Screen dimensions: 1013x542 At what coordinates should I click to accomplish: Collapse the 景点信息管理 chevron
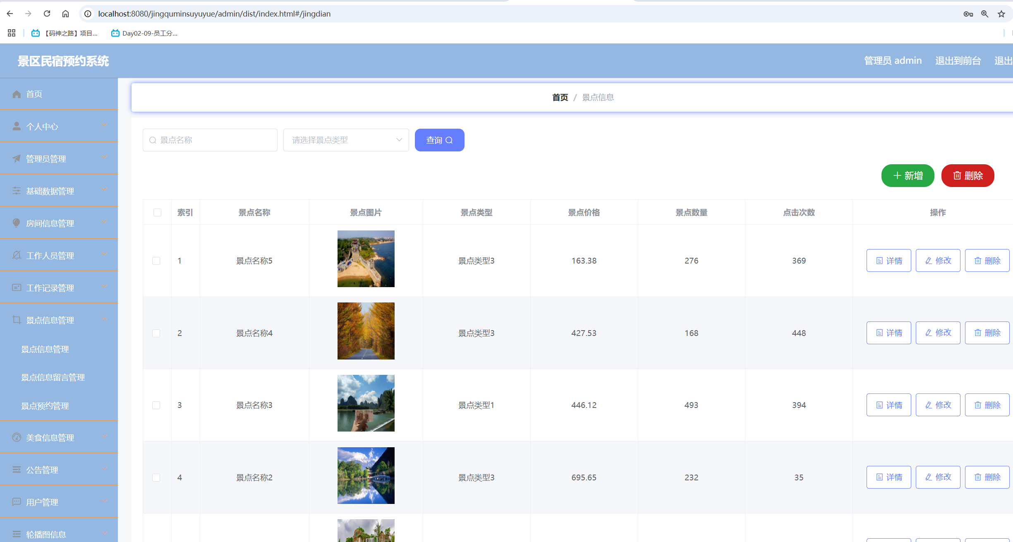click(104, 319)
